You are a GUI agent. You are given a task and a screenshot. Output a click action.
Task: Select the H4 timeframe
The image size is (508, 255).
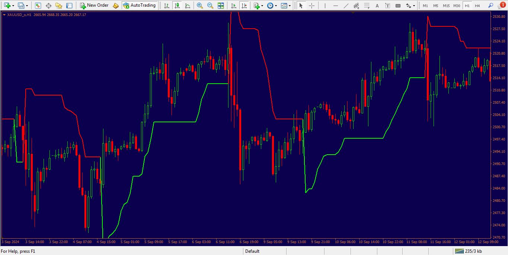coord(477,6)
